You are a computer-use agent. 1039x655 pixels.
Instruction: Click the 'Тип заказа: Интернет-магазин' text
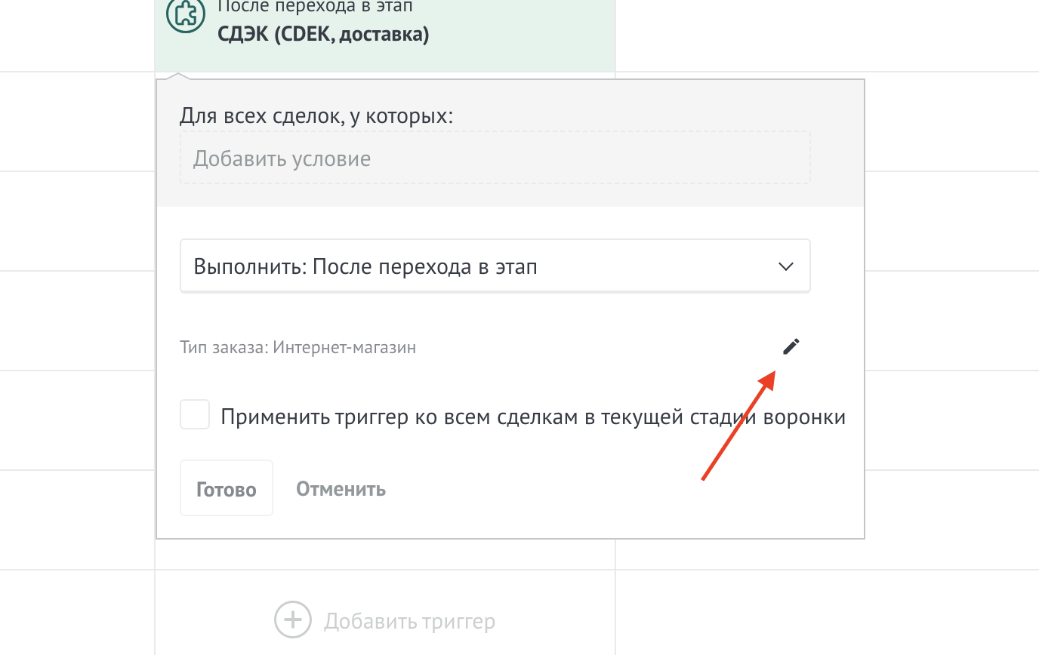(x=298, y=348)
